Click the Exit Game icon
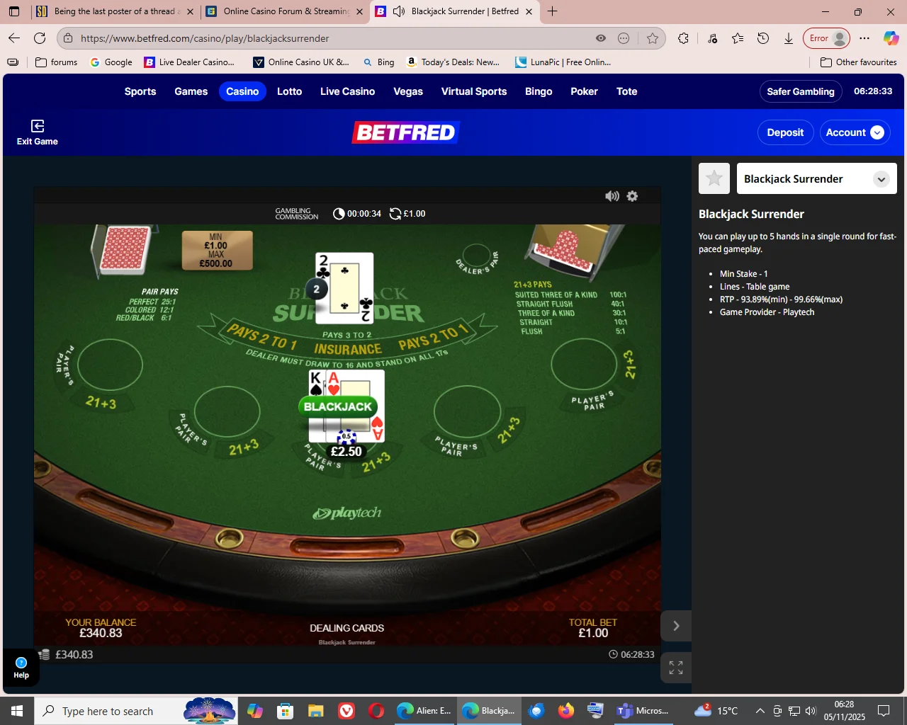Viewport: 907px width, 725px height. 38,126
